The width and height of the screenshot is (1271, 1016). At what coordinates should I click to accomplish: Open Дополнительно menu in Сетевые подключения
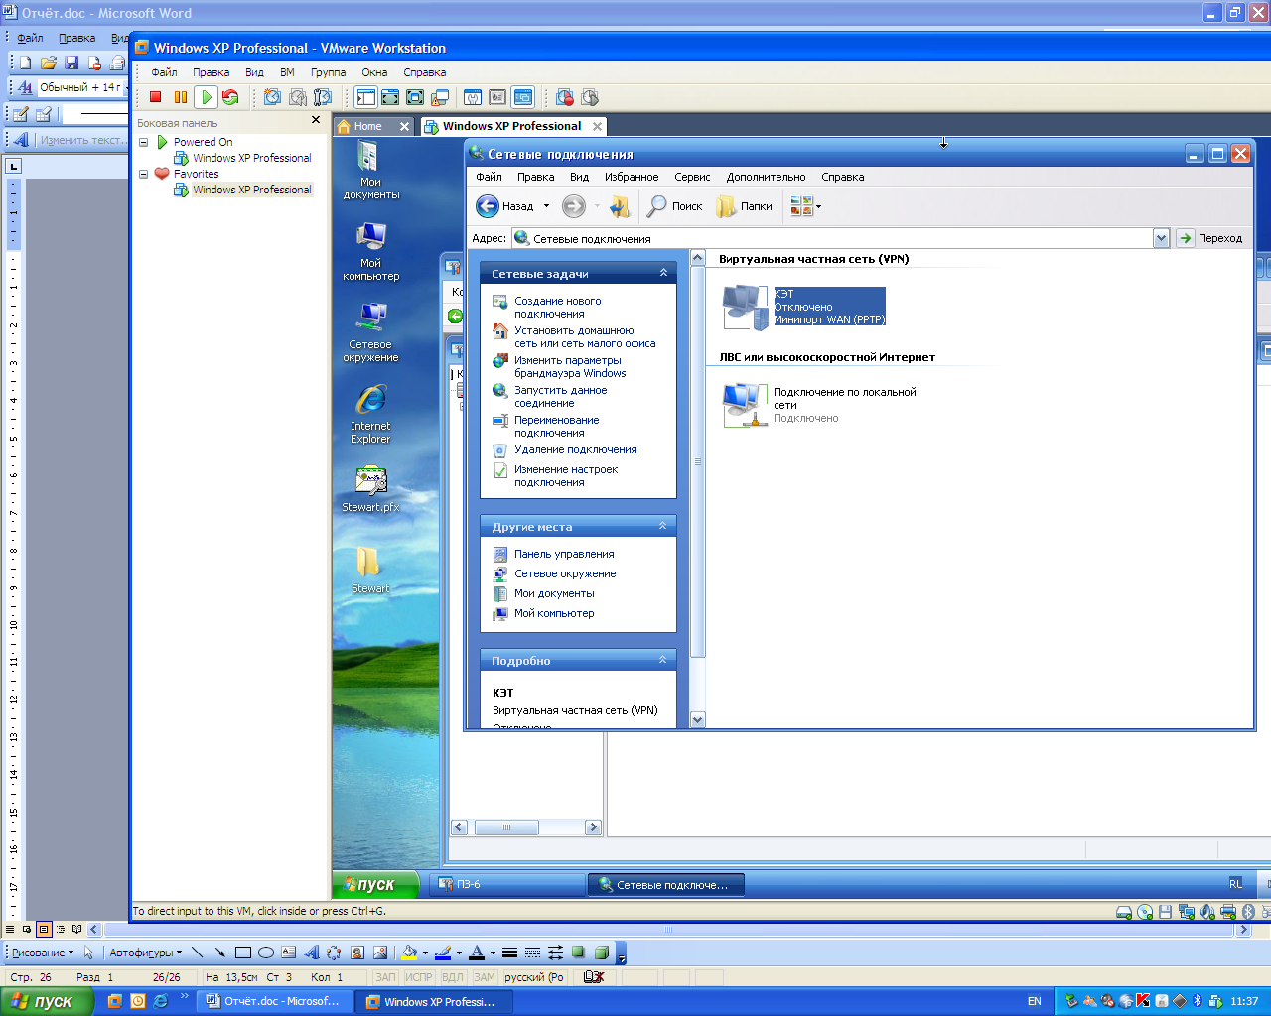pyautogui.click(x=766, y=177)
